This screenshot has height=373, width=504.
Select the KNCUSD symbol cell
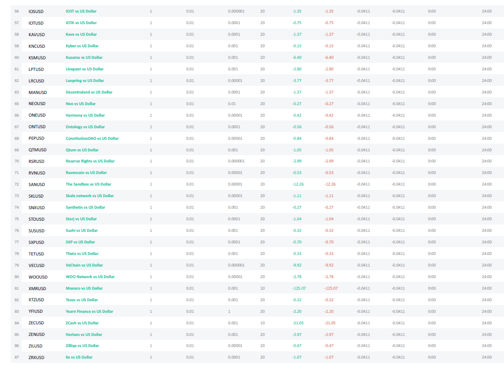[37, 46]
